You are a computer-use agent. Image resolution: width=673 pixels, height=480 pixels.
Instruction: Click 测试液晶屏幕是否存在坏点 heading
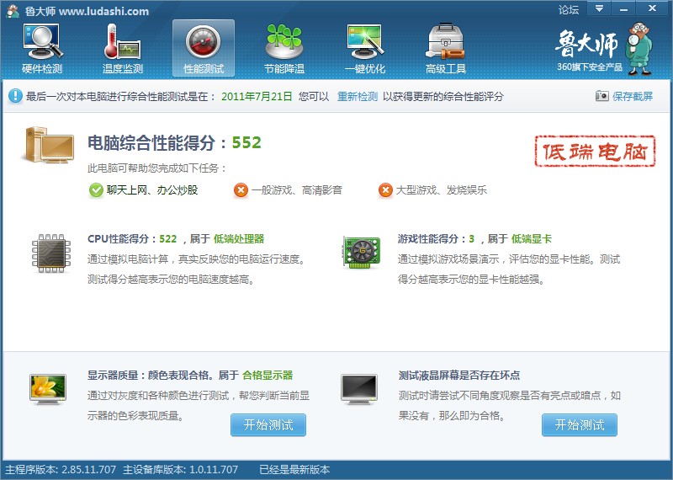pyautogui.click(x=458, y=375)
